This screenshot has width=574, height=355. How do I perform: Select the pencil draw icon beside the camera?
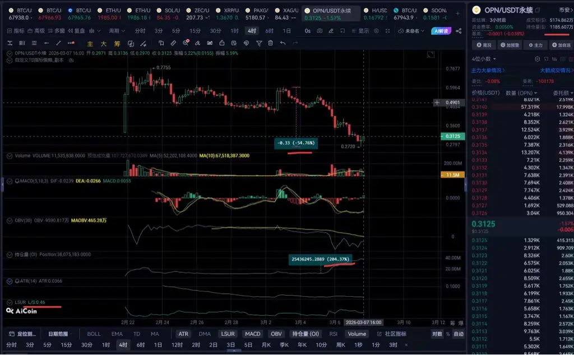[331, 31]
